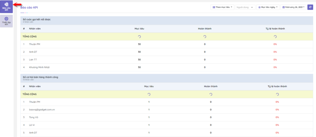Click the completed value 0 for Lan TT
The width and height of the screenshot is (316, 137).
205,59
